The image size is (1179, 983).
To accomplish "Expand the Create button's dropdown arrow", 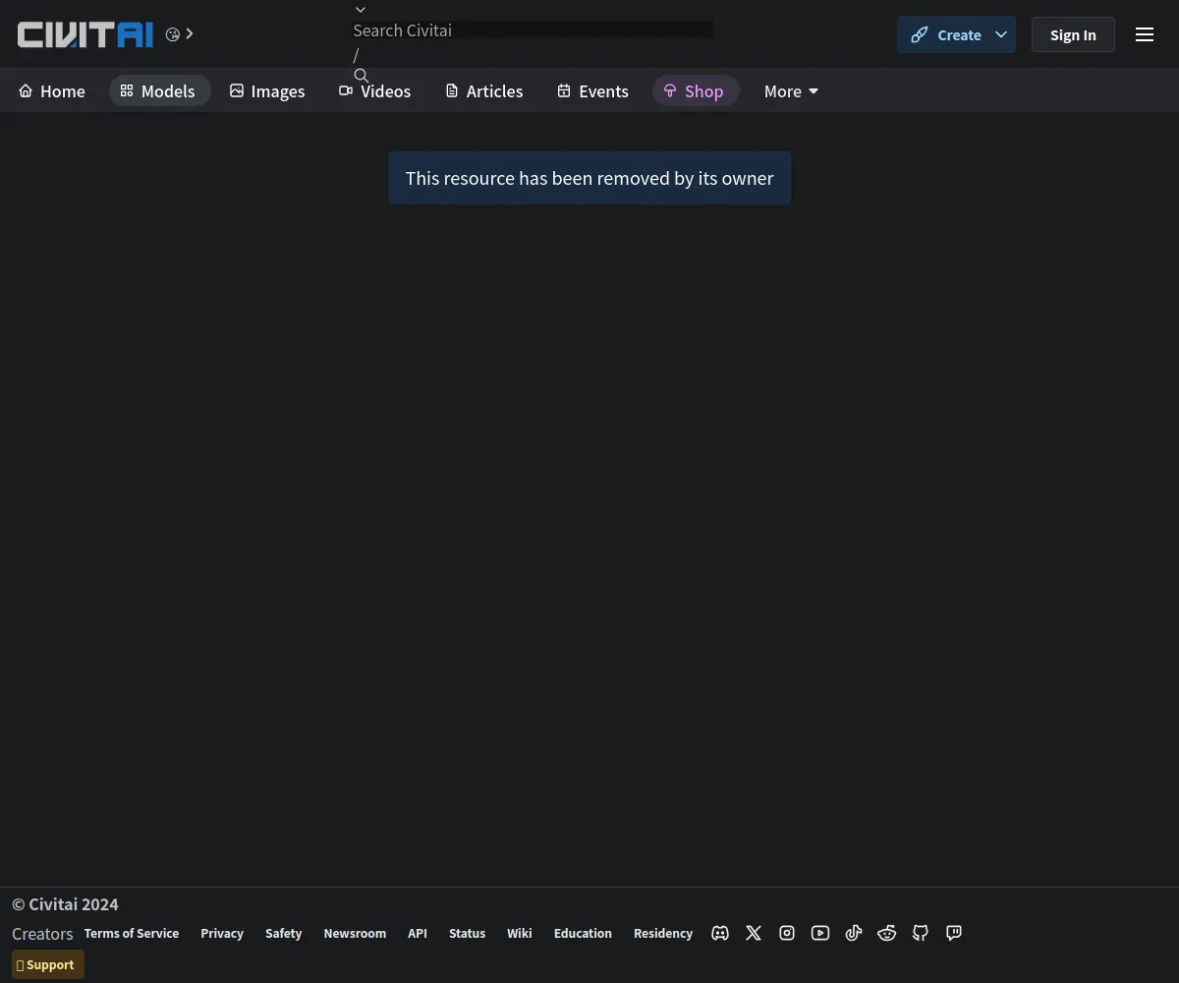I will [x=1001, y=34].
